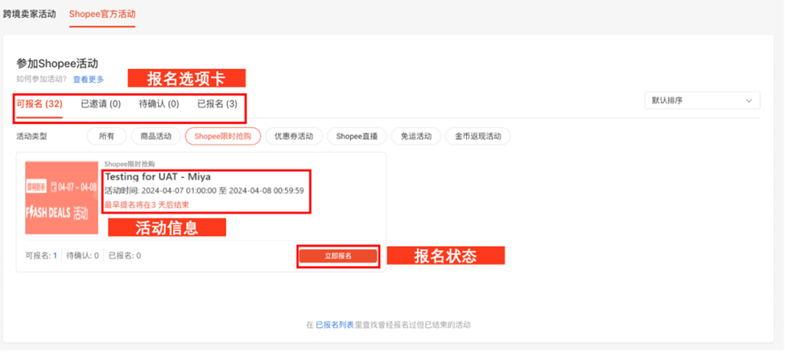
Task: Click the dropdown chevron arrow beside 默认排序
Action: [x=749, y=100]
